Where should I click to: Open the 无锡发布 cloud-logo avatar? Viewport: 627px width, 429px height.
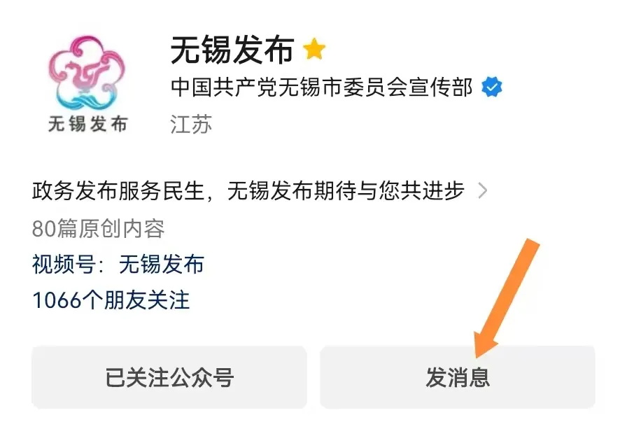[x=87, y=84]
